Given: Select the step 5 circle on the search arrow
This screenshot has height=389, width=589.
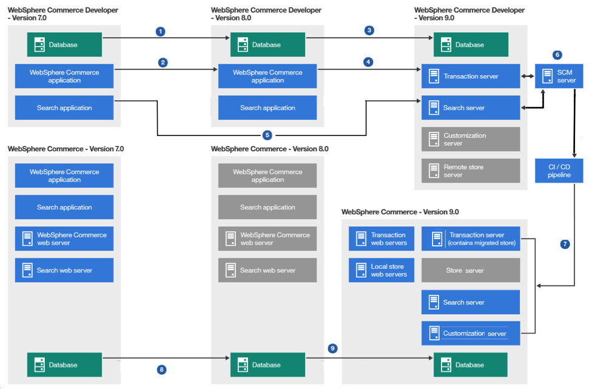Looking at the screenshot, I should coord(268,135).
